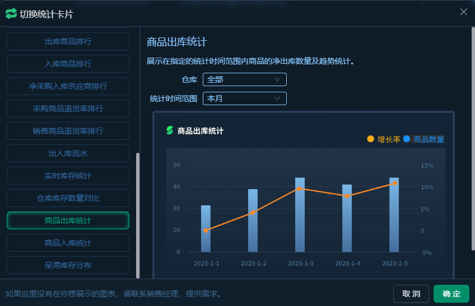Click the green swap icon in the title bar
This screenshot has width=475, height=306.
click(11, 13)
